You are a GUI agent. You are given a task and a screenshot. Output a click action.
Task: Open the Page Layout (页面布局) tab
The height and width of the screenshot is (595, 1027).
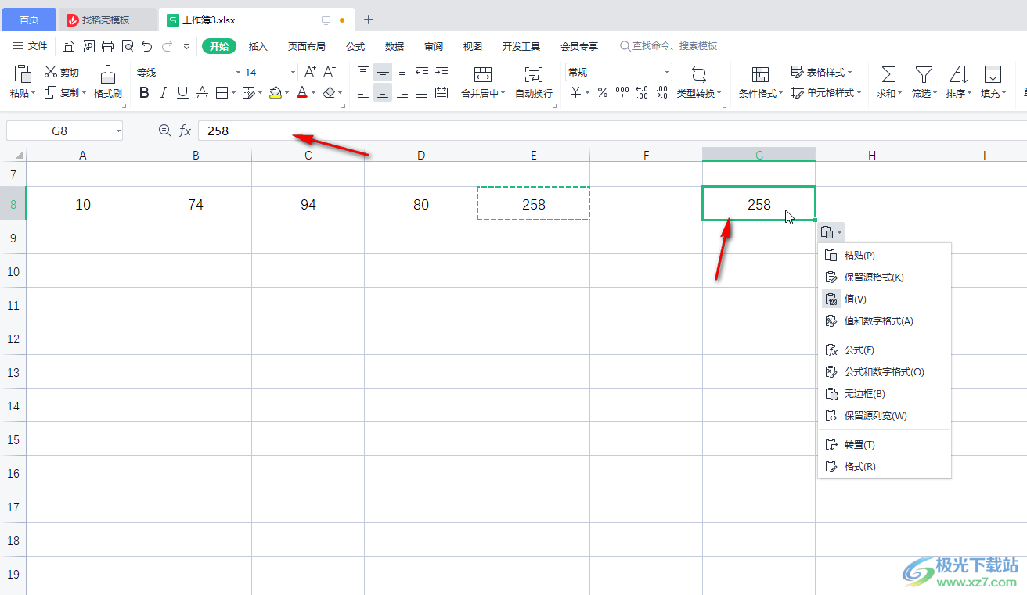[x=307, y=46]
